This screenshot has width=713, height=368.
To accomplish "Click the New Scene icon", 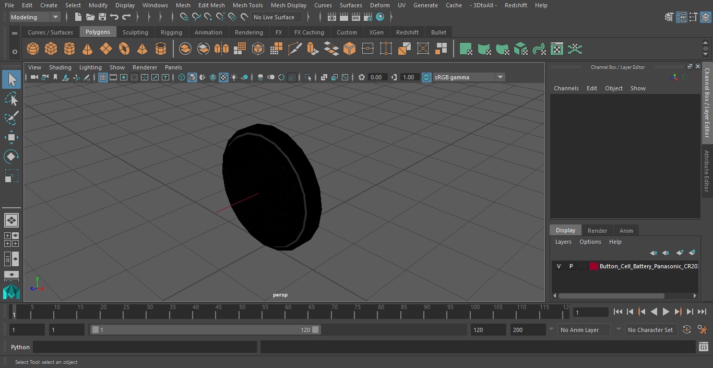I will [x=78, y=17].
